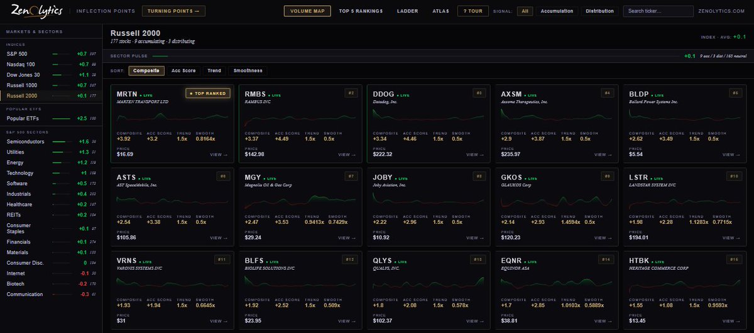754x333 pixels.
Task: Switch to the Volume Map tab
Action: coord(307,11)
